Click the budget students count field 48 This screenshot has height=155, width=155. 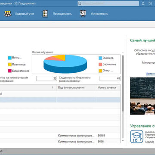(x=110, y=78)
